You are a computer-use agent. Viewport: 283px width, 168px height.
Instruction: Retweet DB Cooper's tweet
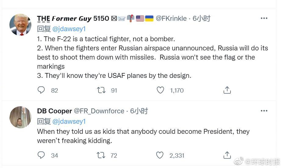(x=101, y=155)
